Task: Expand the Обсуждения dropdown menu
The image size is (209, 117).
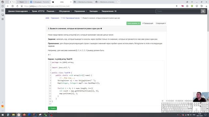Action: [65, 11]
